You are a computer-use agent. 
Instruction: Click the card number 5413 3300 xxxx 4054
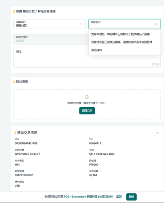point(102,154)
